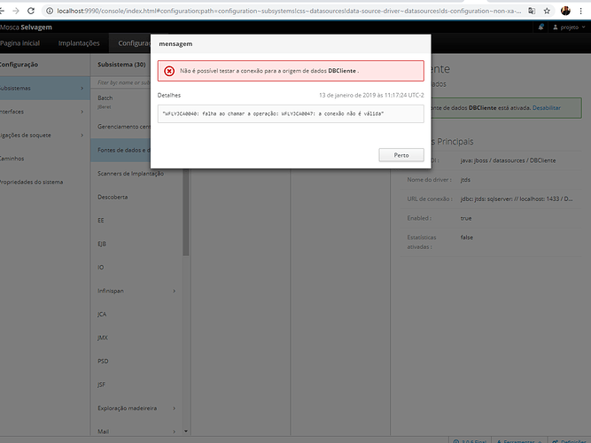Click the error details text box
This screenshot has width=591, height=443.
(291, 114)
